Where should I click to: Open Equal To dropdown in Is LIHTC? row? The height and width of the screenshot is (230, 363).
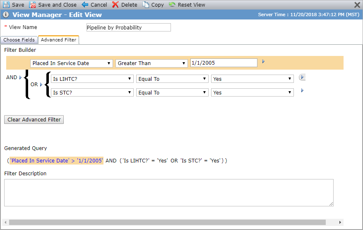pyautogui.click(x=172, y=79)
